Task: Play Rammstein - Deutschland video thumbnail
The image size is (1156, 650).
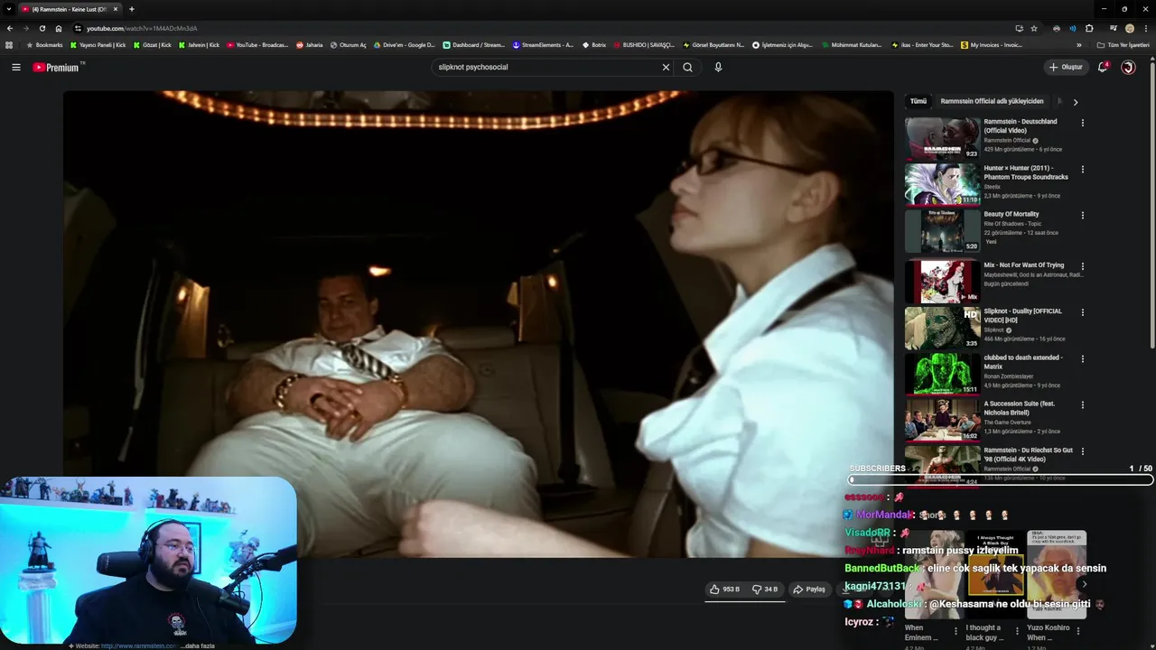Action: (942, 138)
